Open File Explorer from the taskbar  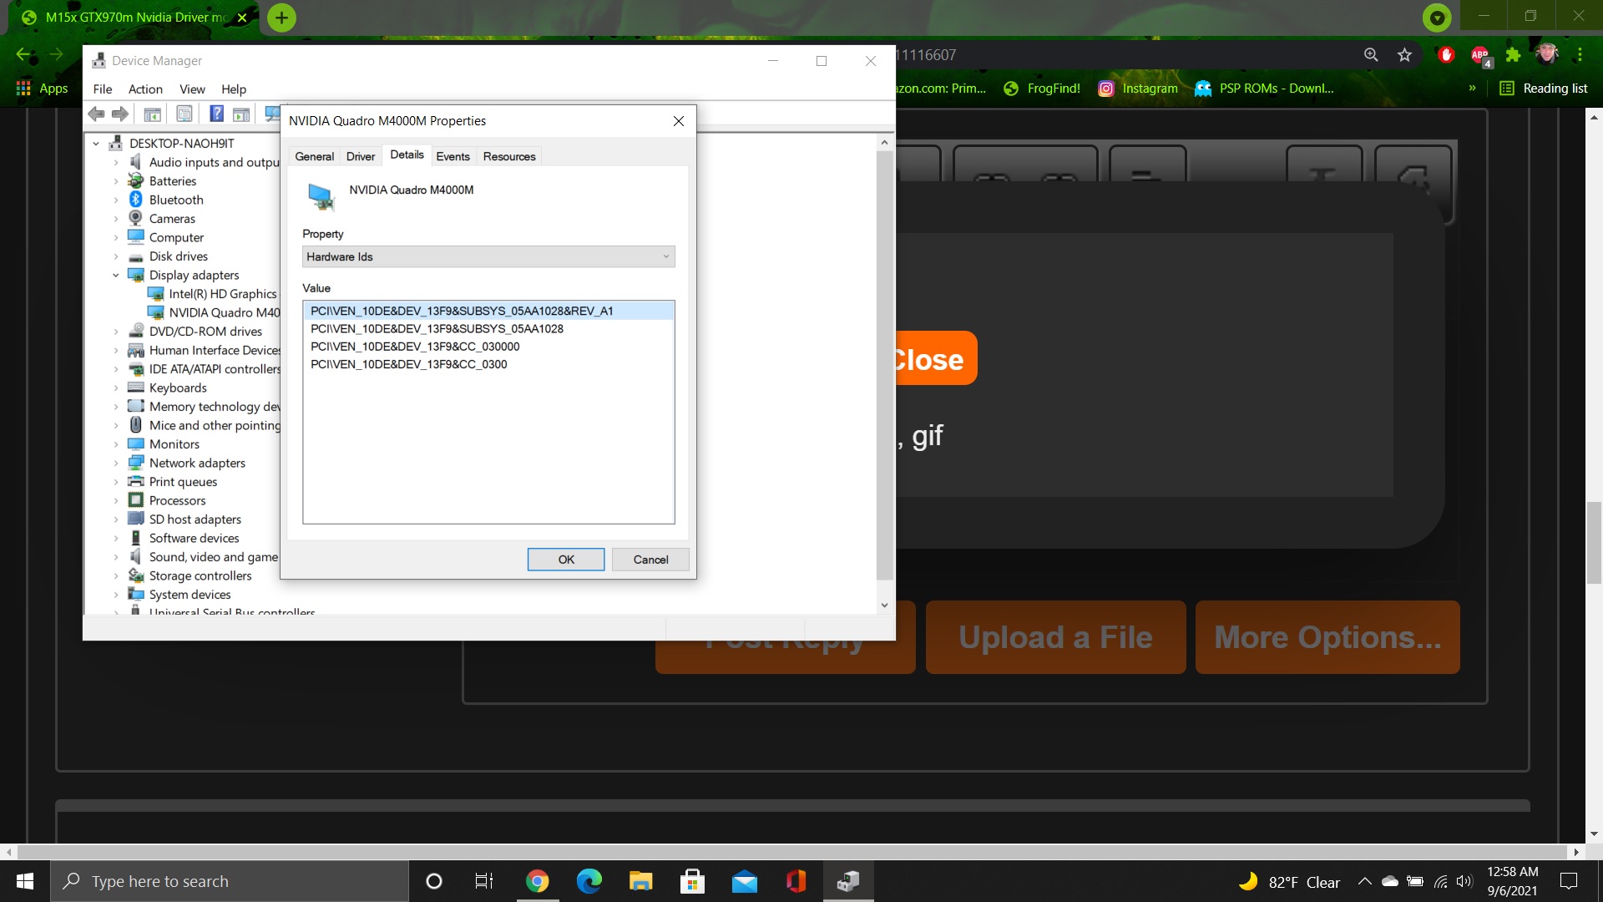640,881
